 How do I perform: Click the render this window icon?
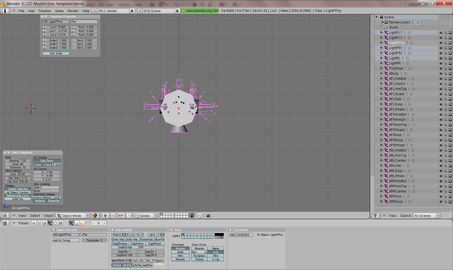tap(208, 216)
